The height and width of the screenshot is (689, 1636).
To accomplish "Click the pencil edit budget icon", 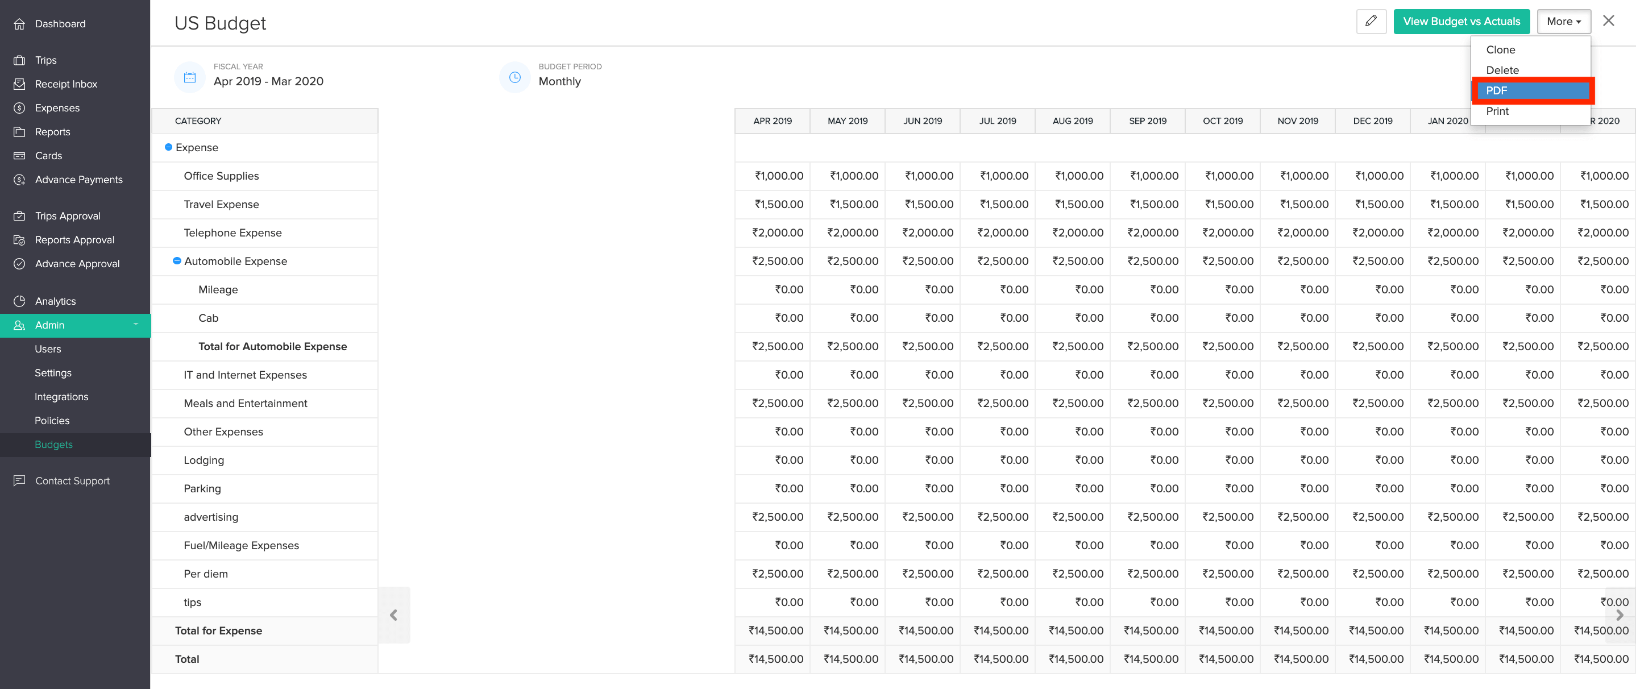I will 1371,21.
